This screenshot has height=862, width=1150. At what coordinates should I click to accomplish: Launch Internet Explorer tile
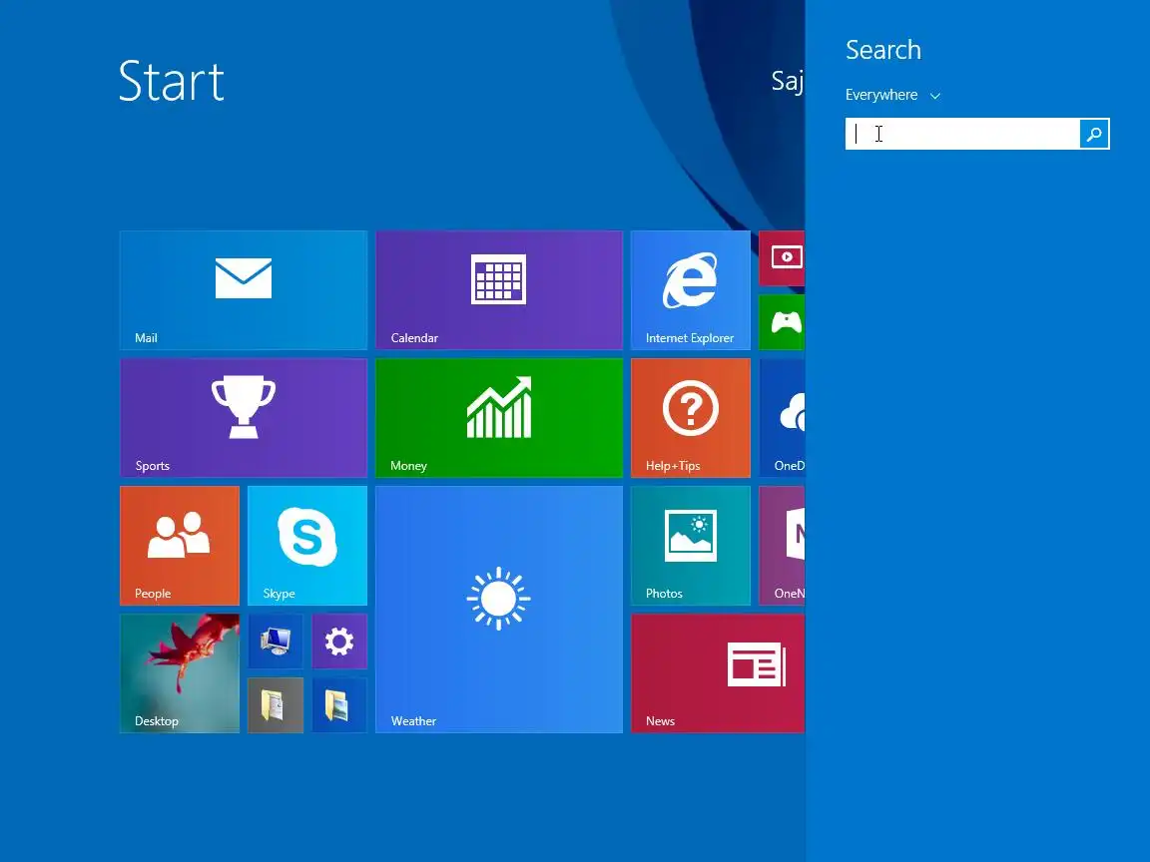[690, 290]
